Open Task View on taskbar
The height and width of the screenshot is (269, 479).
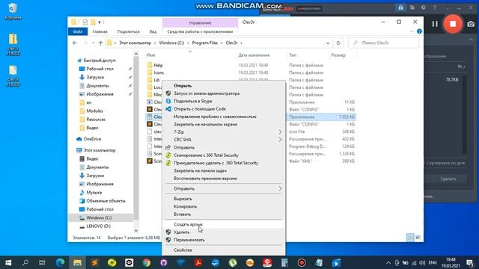tap(42, 262)
